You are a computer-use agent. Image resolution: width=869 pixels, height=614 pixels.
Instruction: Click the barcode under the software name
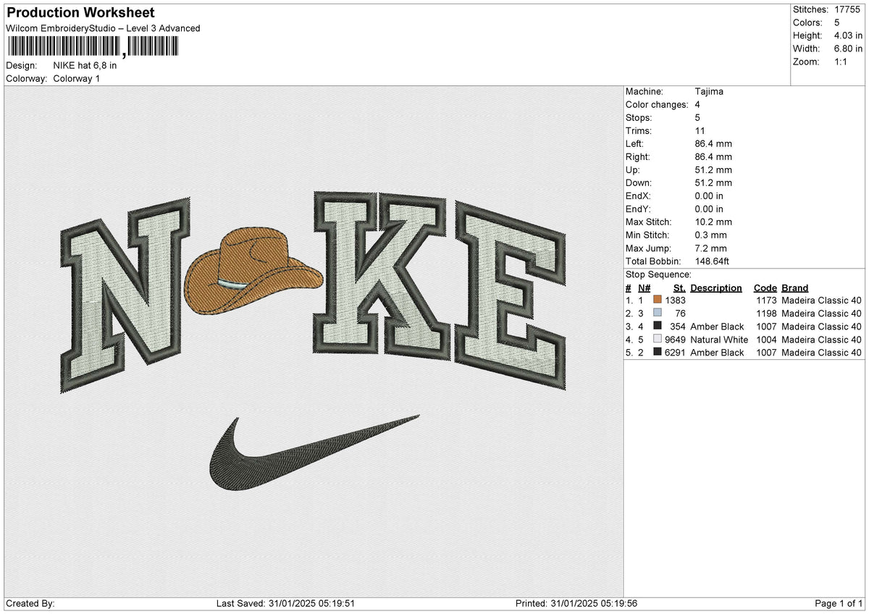click(x=92, y=48)
